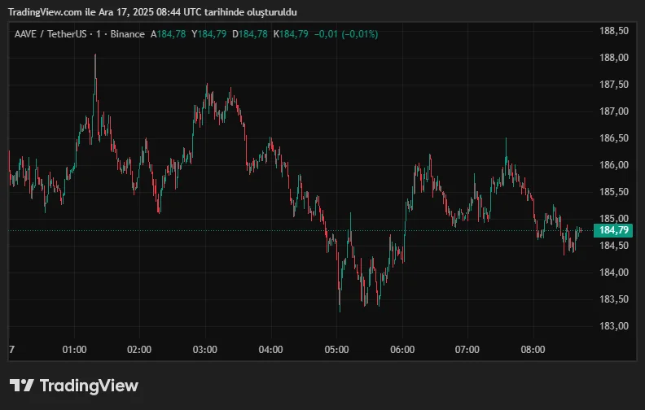Click the 07:00 time axis label

tap(467, 350)
